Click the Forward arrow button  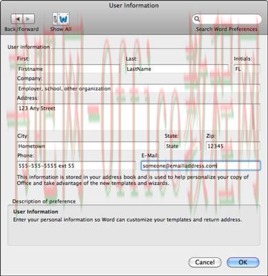[x=29, y=19]
